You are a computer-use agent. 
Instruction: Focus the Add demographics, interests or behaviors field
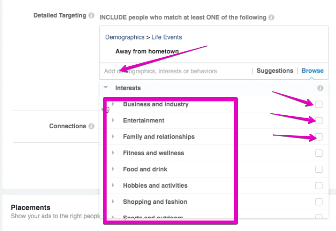point(176,71)
